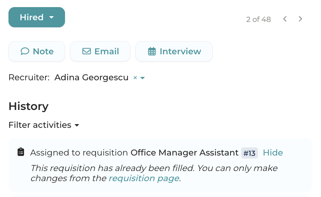Click the 2 of 48 counter
Image resolution: width=321 pixels, height=197 pixels.
tap(258, 20)
